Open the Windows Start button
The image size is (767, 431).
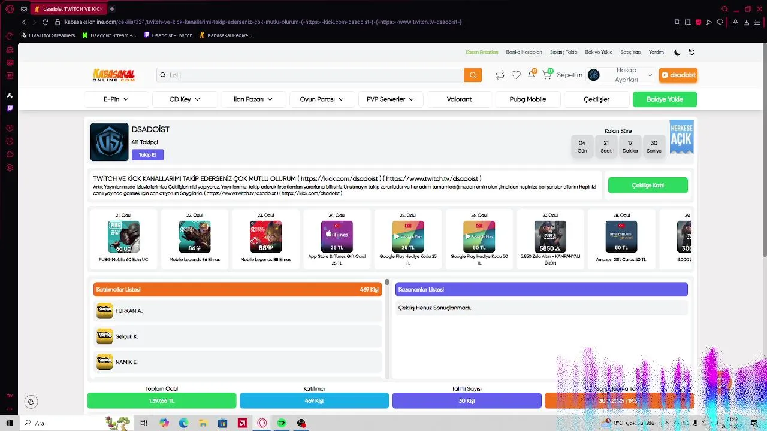click(x=10, y=423)
